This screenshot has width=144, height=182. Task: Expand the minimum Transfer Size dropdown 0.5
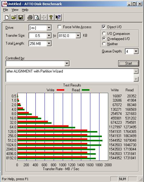(x=49, y=35)
